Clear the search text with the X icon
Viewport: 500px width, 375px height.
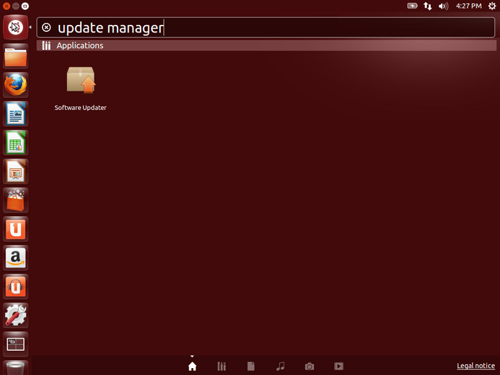pyautogui.click(x=46, y=27)
